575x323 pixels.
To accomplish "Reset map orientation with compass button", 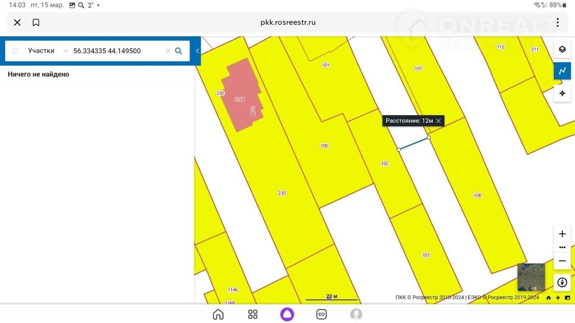I will [562, 283].
